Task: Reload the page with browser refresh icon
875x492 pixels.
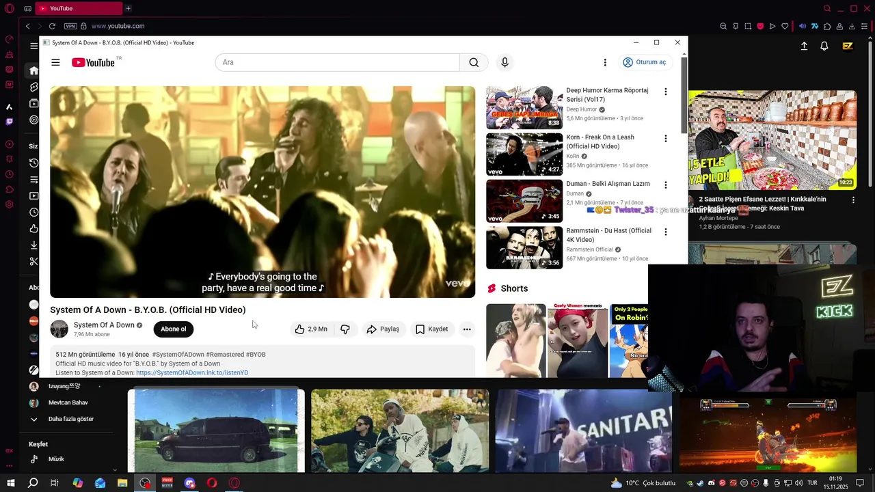Action: point(52,26)
